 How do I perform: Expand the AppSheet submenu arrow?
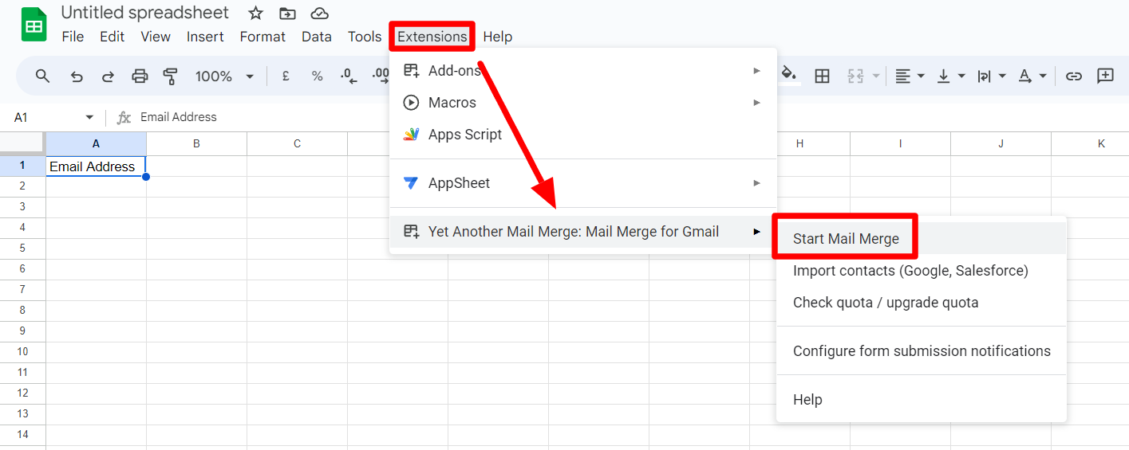coord(756,182)
